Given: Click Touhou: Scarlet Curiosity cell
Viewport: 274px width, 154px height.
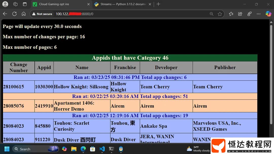Looking at the screenshot, I should (x=82, y=126).
